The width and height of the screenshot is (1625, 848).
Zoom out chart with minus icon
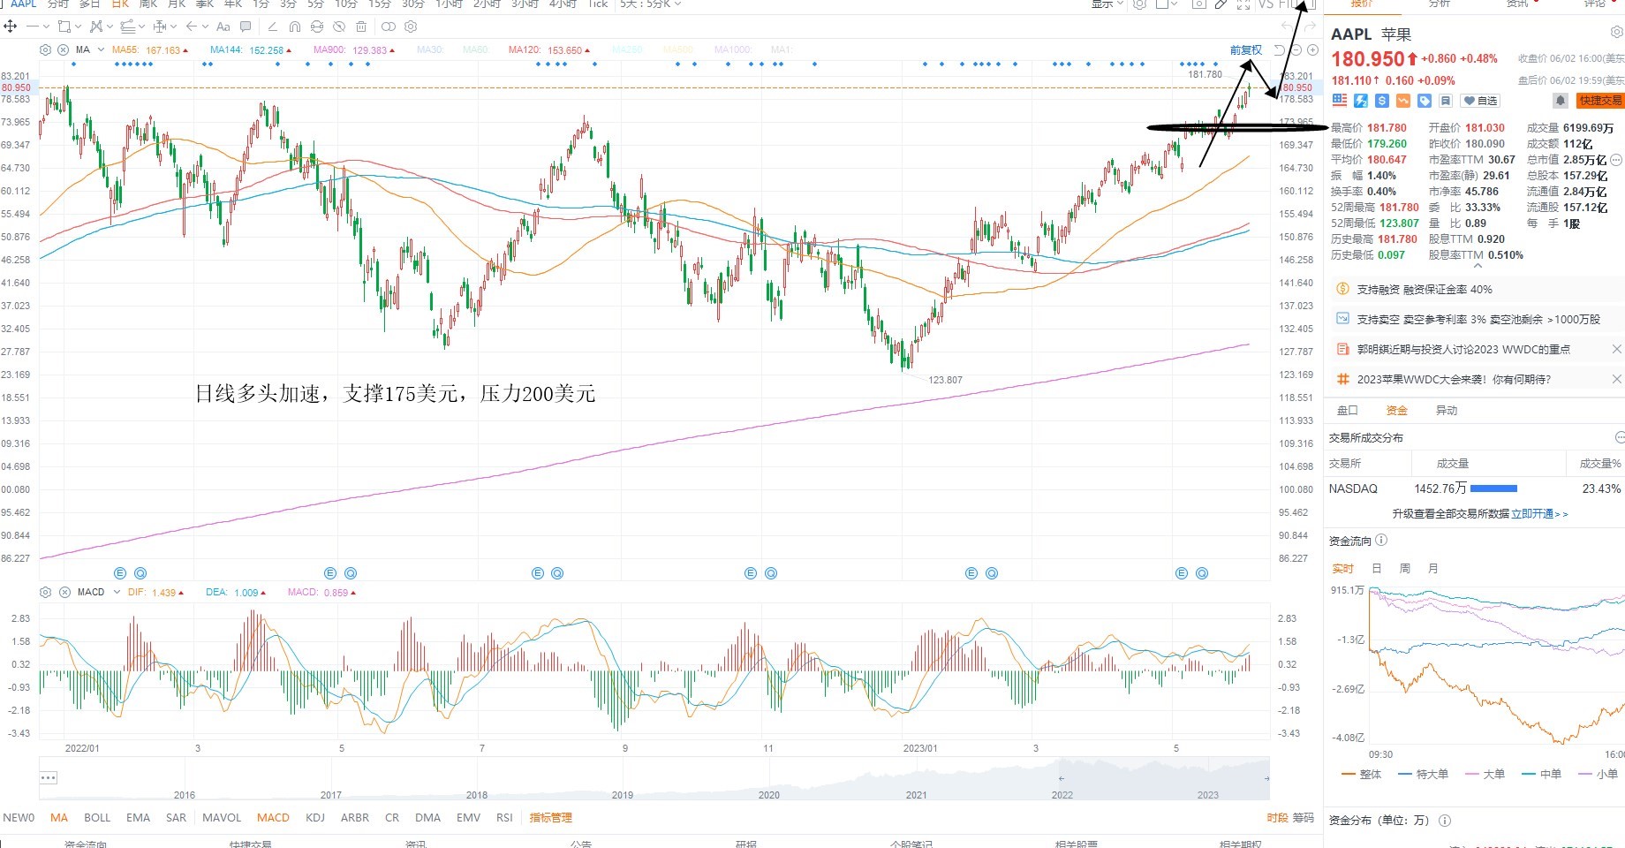[x=1296, y=50]
